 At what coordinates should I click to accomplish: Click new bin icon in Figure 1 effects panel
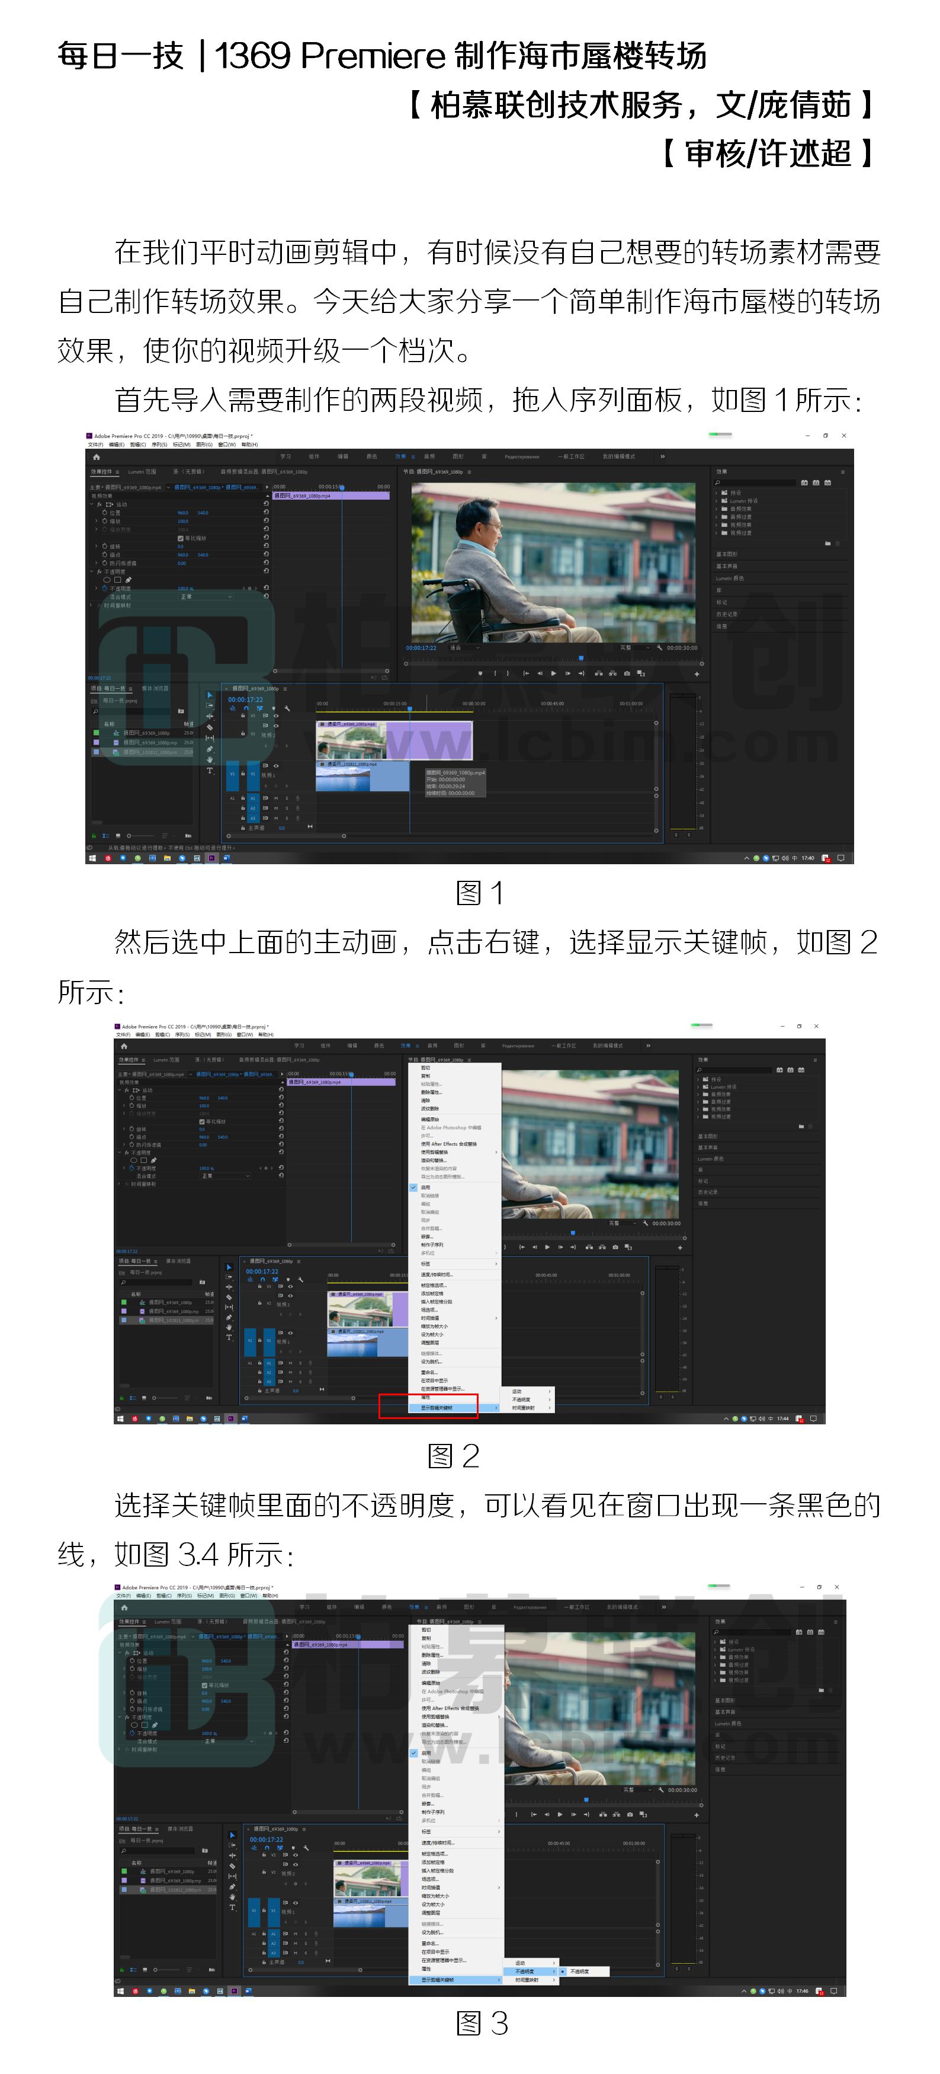pyautogui.click(x=828, y=544)
